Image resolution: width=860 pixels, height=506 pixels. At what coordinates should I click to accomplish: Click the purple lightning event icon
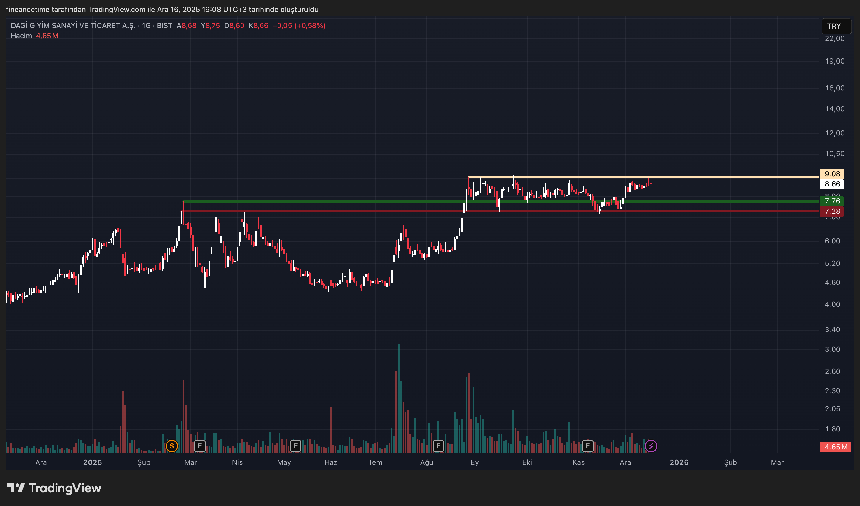[x=651, y=446]
